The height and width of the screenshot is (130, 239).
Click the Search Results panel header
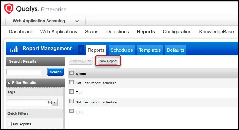(x=35, y=61)
